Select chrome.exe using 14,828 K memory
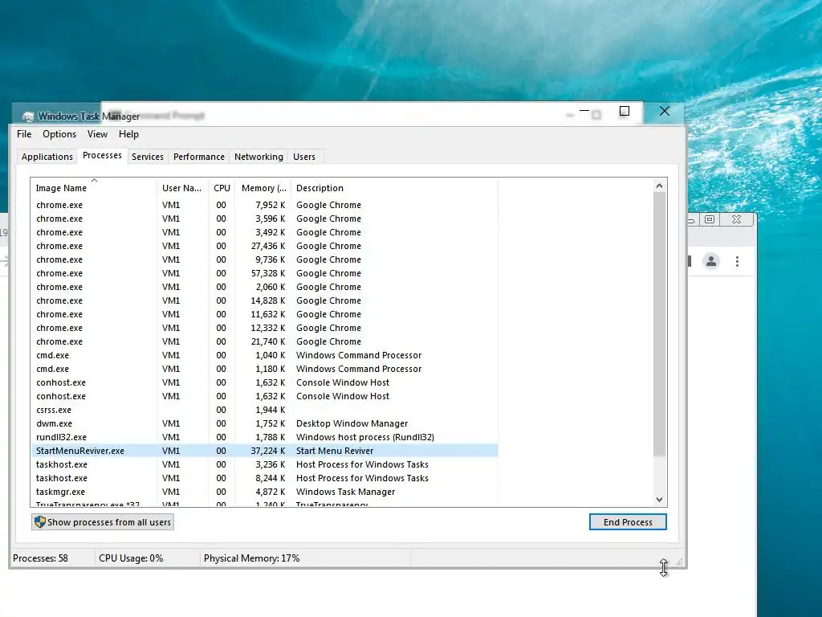The height and width of the screenshot is (617, 822). coord(264,300)
